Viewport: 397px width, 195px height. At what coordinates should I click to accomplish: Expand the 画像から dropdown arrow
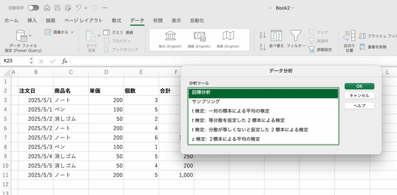point(72,32)
